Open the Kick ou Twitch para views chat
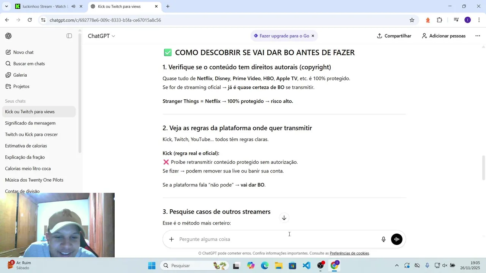 39,112
